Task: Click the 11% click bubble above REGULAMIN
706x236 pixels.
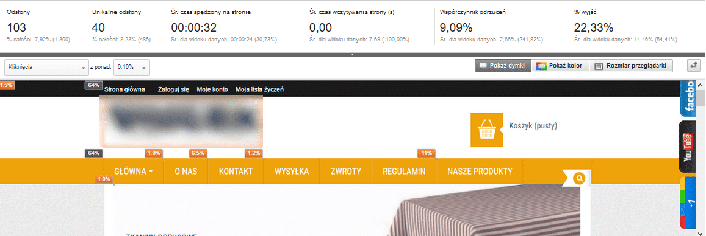Action: pyautogui.click(x=427, y=153)
